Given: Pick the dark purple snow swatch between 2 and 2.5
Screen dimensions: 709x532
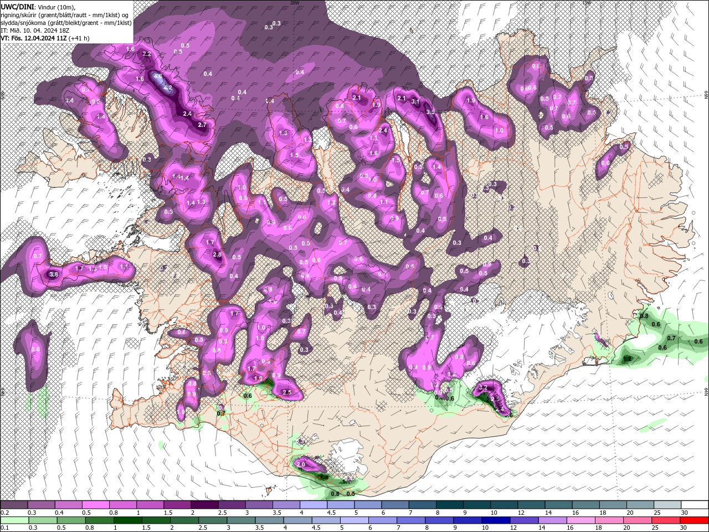Looking at the screenshot, I should (x=204, y=505).
